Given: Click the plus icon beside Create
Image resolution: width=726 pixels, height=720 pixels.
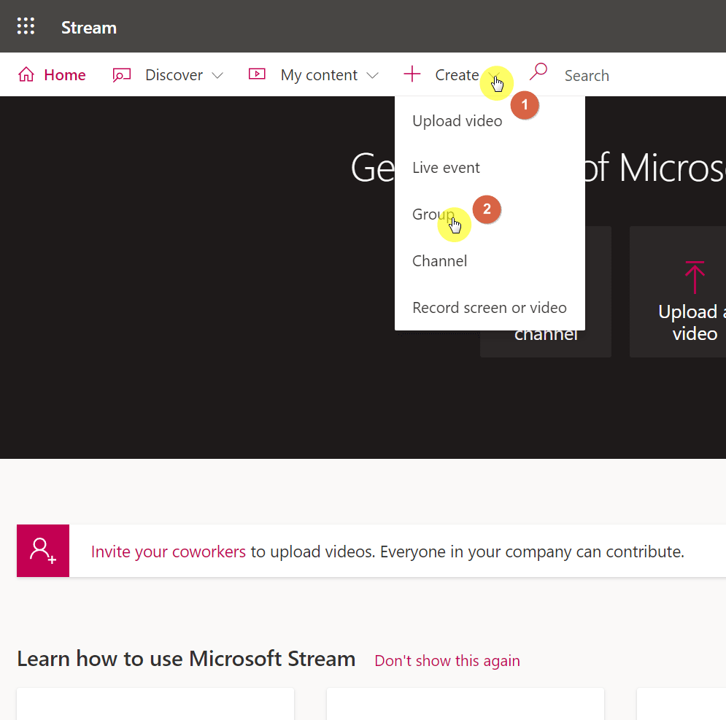Looking at the screenshot, I should point(412,74).
